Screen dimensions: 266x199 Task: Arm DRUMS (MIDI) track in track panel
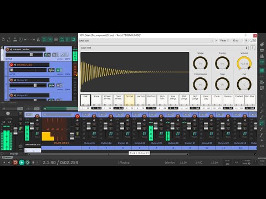pyautogui.click(x=12, y=65)
